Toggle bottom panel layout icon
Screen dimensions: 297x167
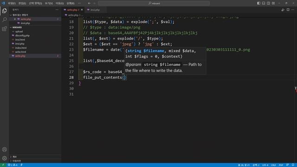point(264,3)
